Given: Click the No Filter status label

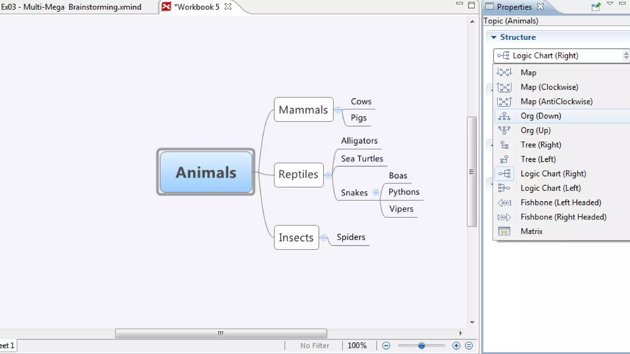Looking at the screenshot, I should [314, 346].
